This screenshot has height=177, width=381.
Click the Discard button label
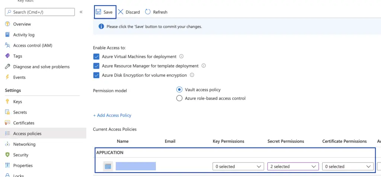tap(133, 12)
